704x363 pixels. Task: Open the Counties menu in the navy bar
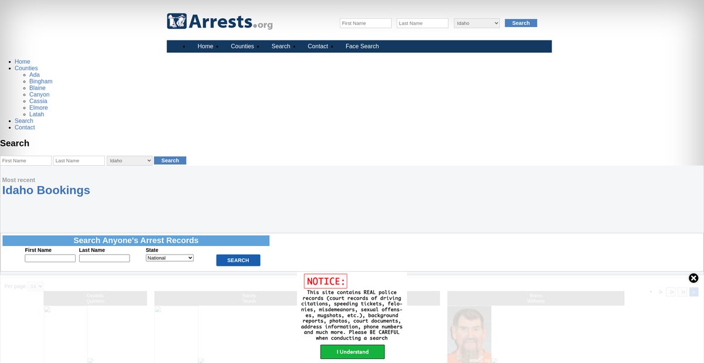point(242,46)
